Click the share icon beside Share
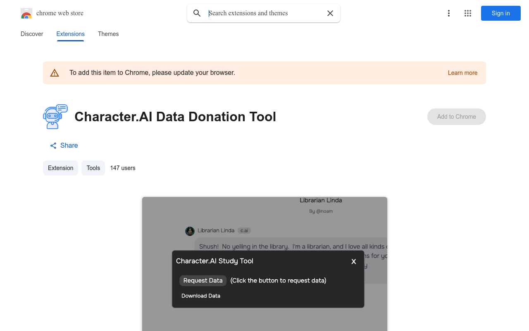 [53, 146]
